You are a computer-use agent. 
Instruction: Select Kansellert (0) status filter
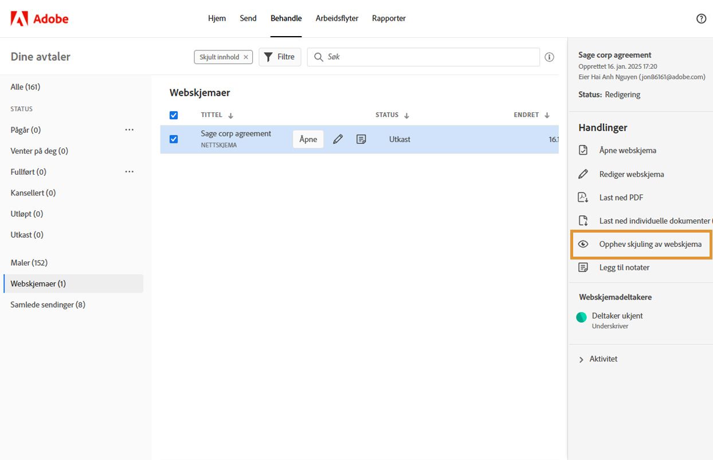[33, 193]
